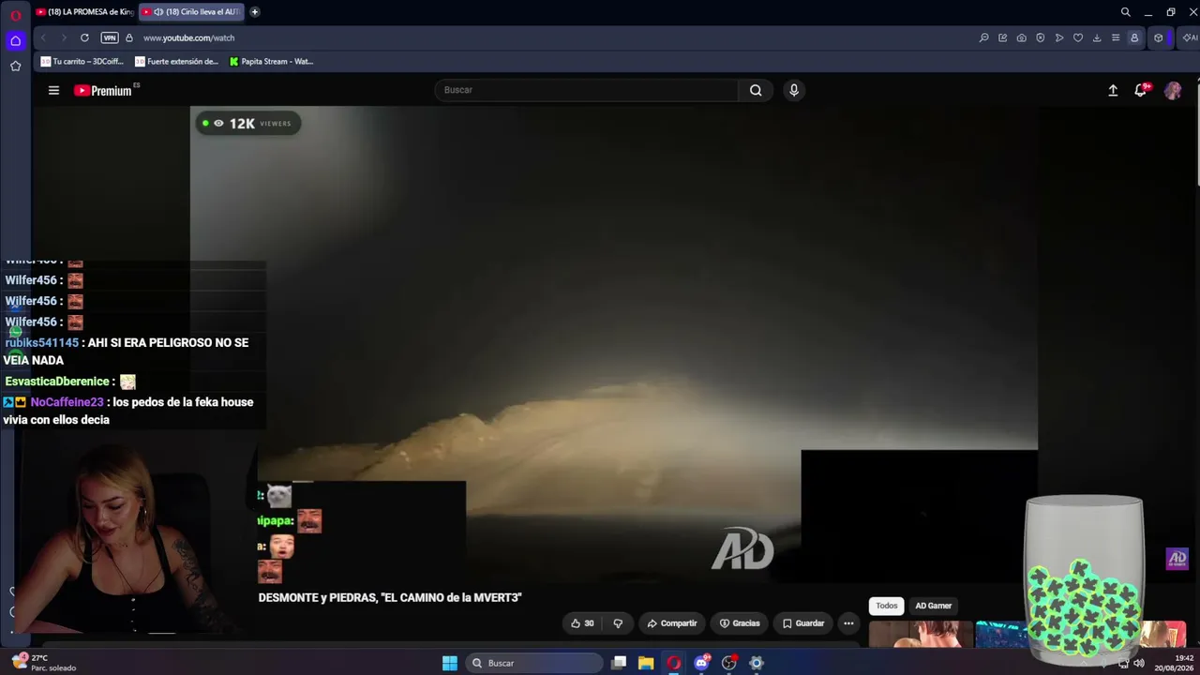Image resolution: width=1200 pixels, height=675 pixels.
Task: Open Task View on the taskbar
Action: tap(619, 663)
